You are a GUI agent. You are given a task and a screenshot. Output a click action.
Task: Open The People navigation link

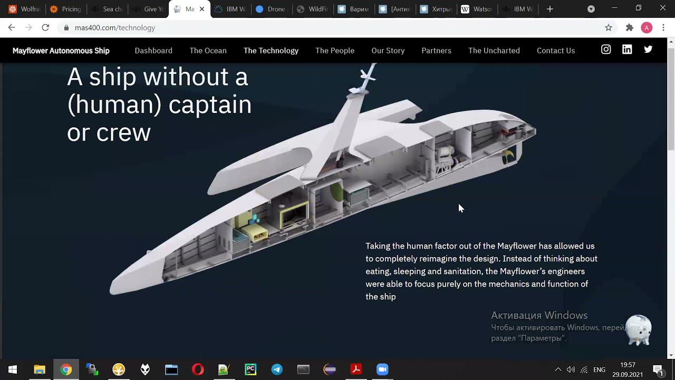point(335,51)
